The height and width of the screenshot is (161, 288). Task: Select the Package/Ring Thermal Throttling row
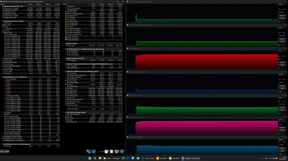click(x=30, y=137)
